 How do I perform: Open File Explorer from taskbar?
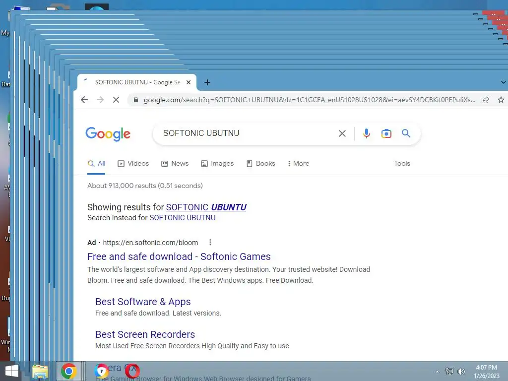pyautogui.click(x=40, y=371)
